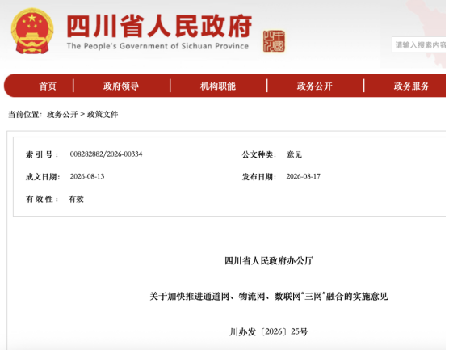The height and width of the screenshot is (350, 449).
Task: Click the 发布日期 label
Action: pos(259,177)
